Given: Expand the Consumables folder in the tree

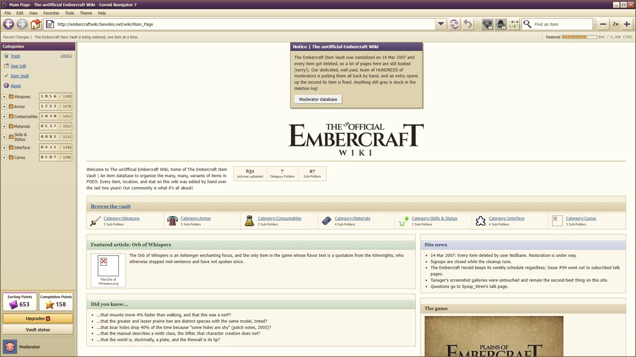Looking at the screenshot, I should pyautogui.click(x=4, y=116).
